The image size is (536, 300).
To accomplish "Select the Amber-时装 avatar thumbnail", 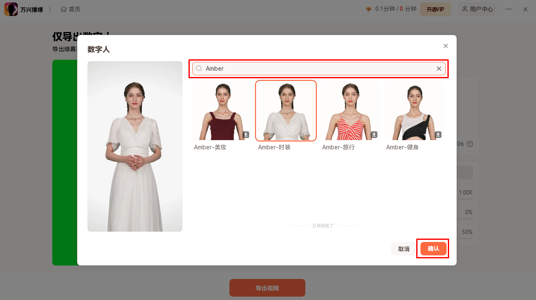I will 286,111.
